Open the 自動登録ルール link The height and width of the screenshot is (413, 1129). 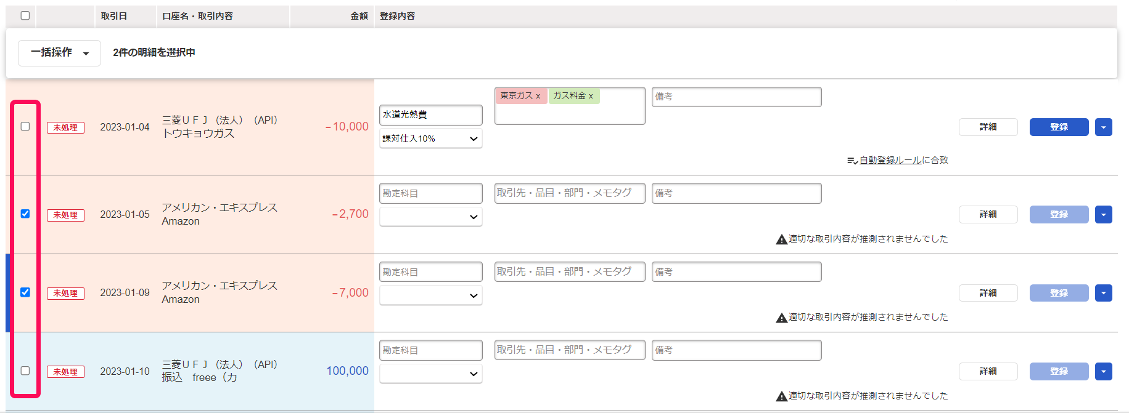point(890,160)
